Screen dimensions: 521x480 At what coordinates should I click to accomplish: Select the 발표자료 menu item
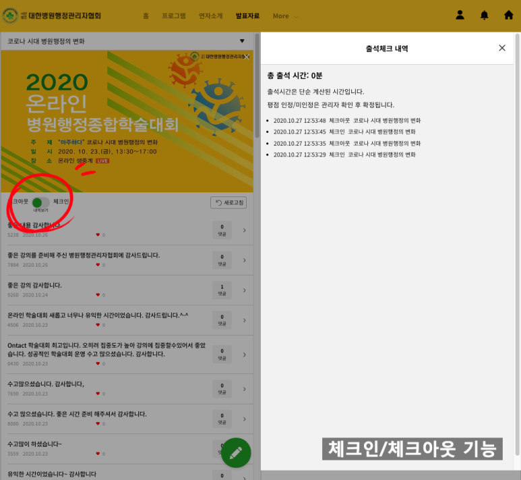(247, 16)
